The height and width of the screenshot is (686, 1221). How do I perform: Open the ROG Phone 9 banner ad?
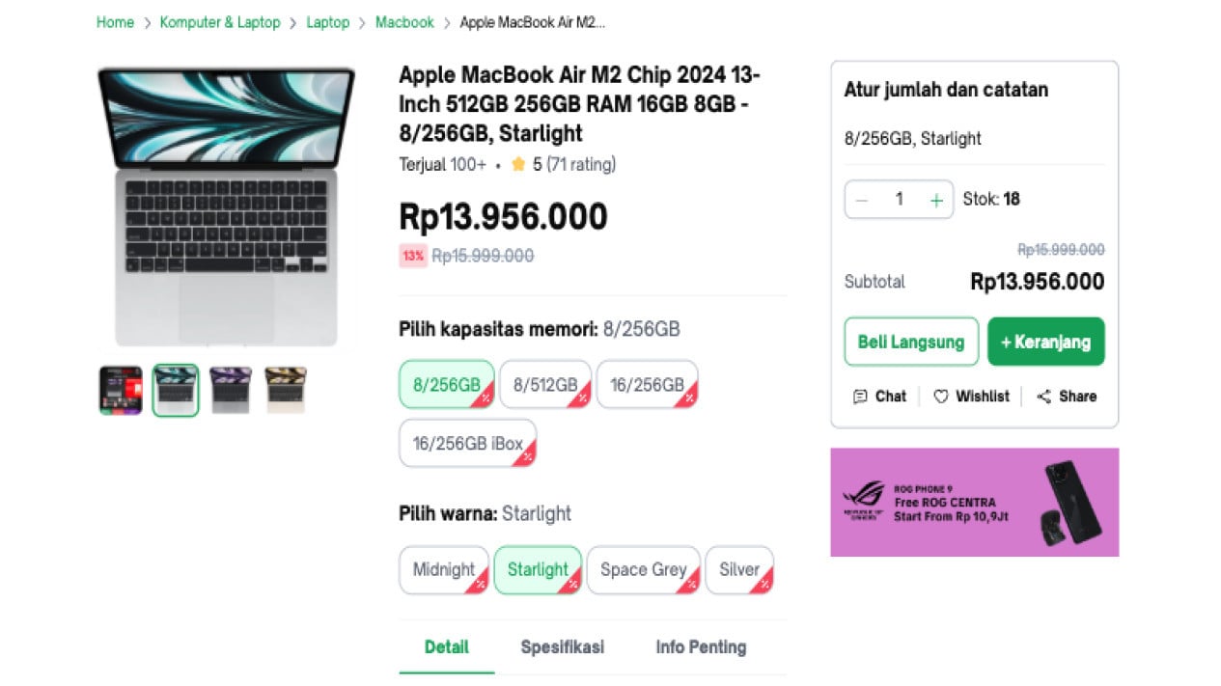coord(974,502)
